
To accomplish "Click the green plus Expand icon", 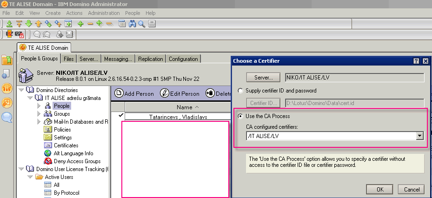I will coord(80,24).
